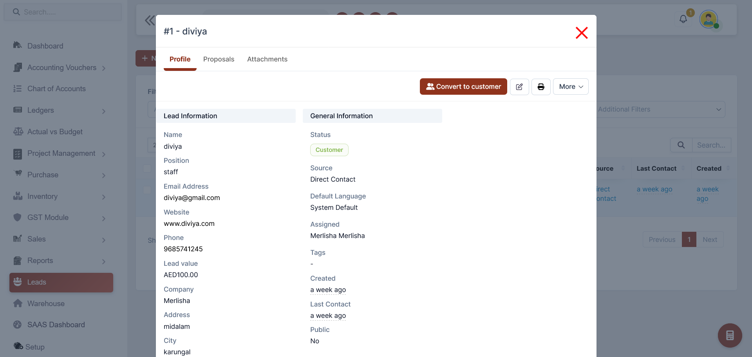Image resolution: width=752 pixels, height=357 pixels.
Task: Click the print lead icon button
Action: [541, 87]
